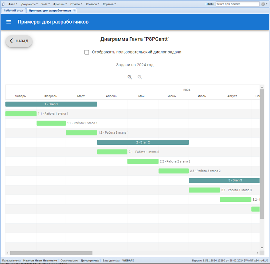Screen dimensions: 270x264
Task: Click in the Поиск search text field
Action: tap(237, 4)
